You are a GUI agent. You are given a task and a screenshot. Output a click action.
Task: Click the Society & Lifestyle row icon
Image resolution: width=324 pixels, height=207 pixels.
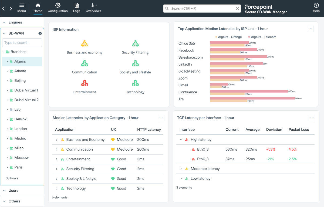coord(62,179)
